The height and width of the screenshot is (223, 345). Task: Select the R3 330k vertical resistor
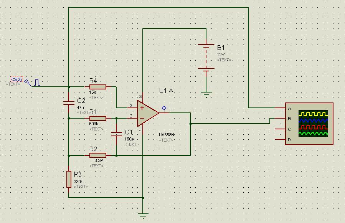[69, 179]
